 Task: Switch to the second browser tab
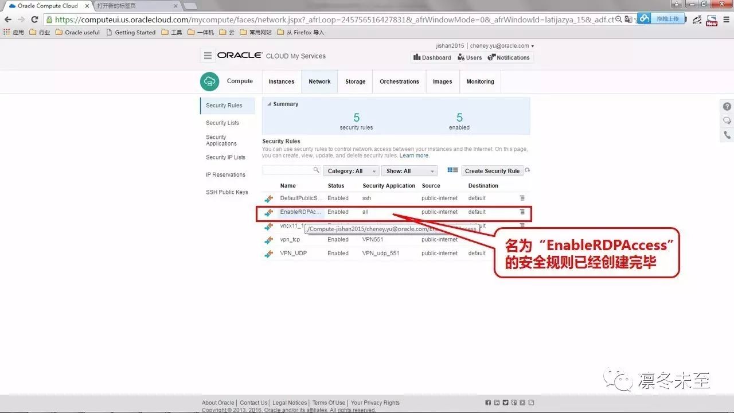click(136, 6)
